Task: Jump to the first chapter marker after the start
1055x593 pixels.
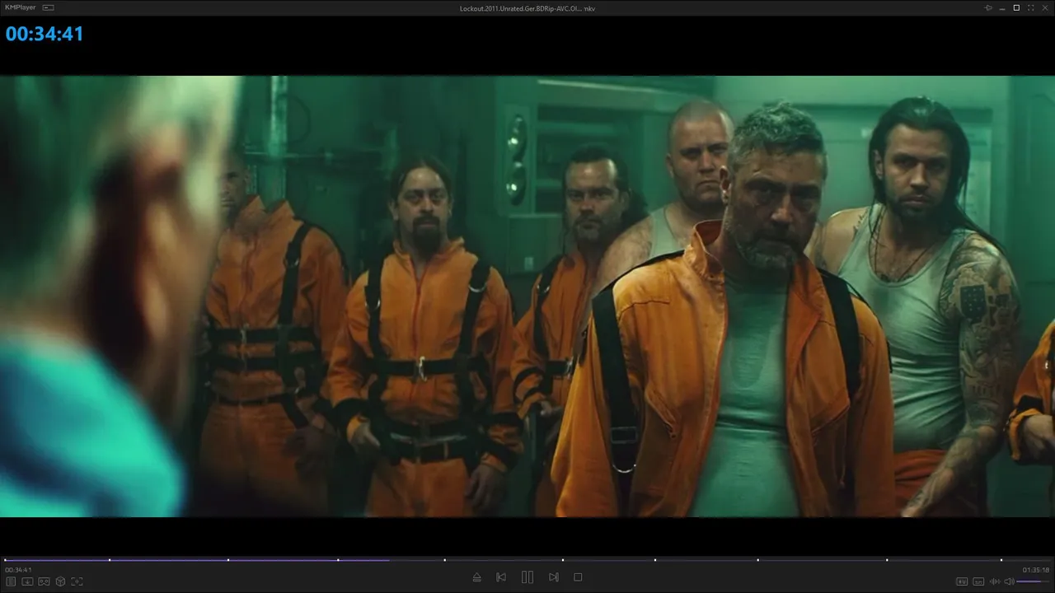Action: (x=109, y=560)
